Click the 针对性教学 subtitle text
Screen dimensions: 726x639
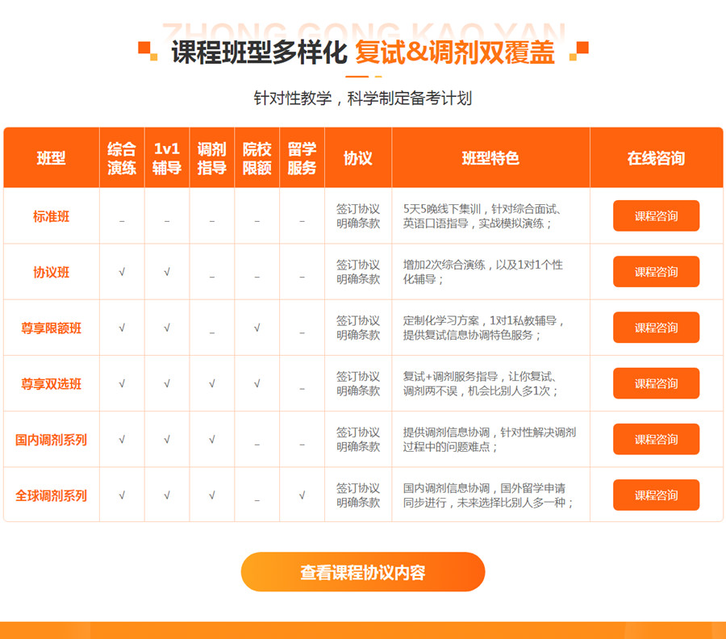[363, 98]
